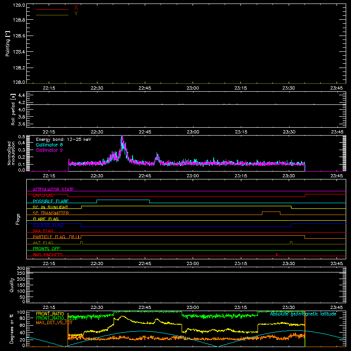
Task: Select the 'Degrees or %' axis title
Action: [x=11, y=329]
